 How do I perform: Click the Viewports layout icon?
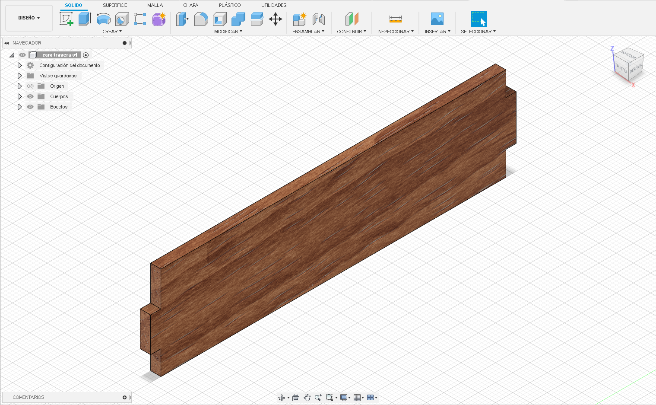[x=370, y=398]
